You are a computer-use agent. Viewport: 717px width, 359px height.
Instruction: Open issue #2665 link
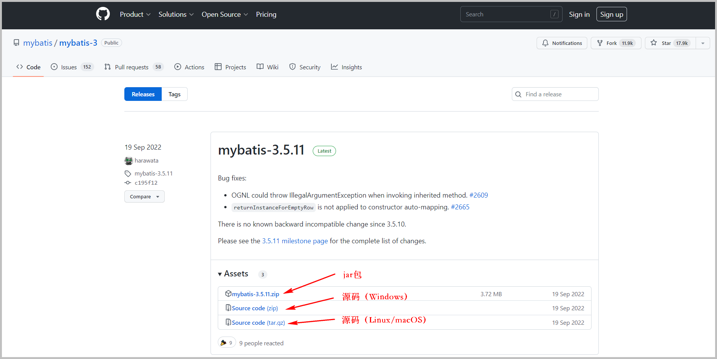click(460, 207)
